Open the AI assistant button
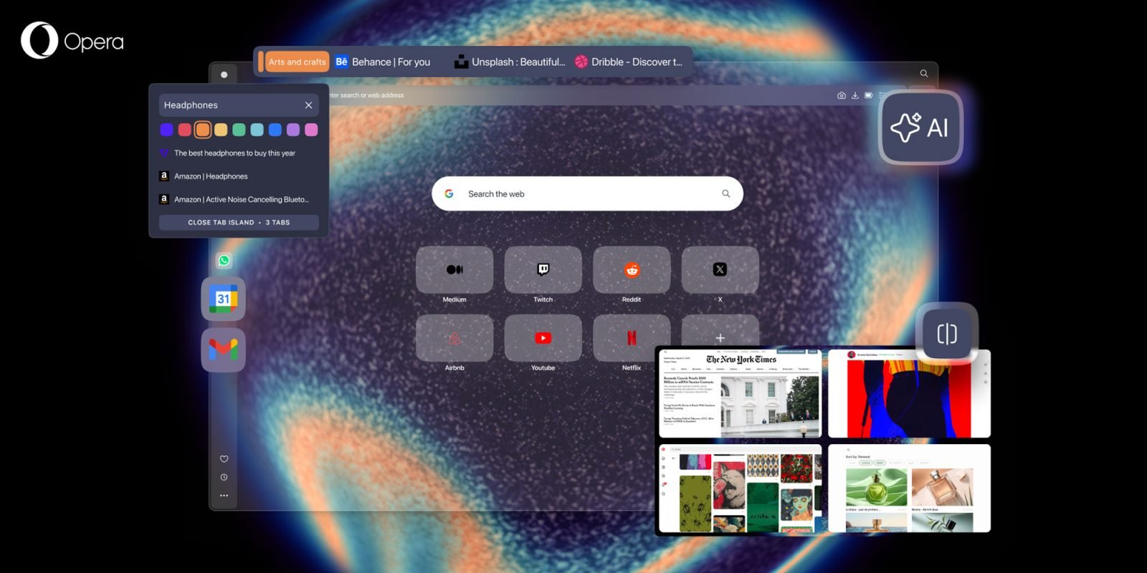1147x573 pixels. point(920,127)
